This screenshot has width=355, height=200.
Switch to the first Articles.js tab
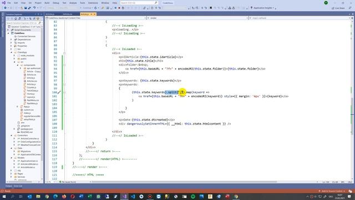tap(50, 14)
